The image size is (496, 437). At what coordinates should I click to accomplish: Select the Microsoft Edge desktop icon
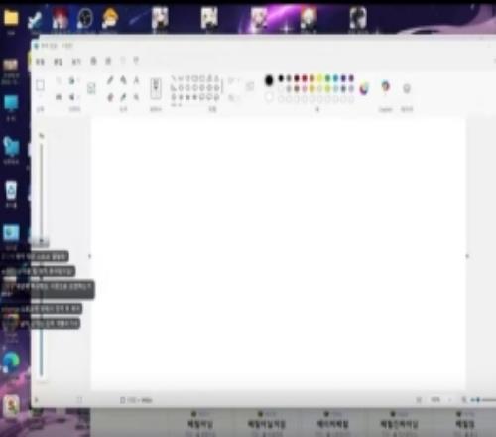pyautogui.click(x=11, y=362)
